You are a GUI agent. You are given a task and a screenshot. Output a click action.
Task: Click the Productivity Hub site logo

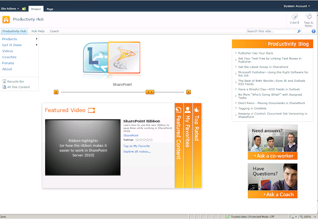(x=6, y=20)
